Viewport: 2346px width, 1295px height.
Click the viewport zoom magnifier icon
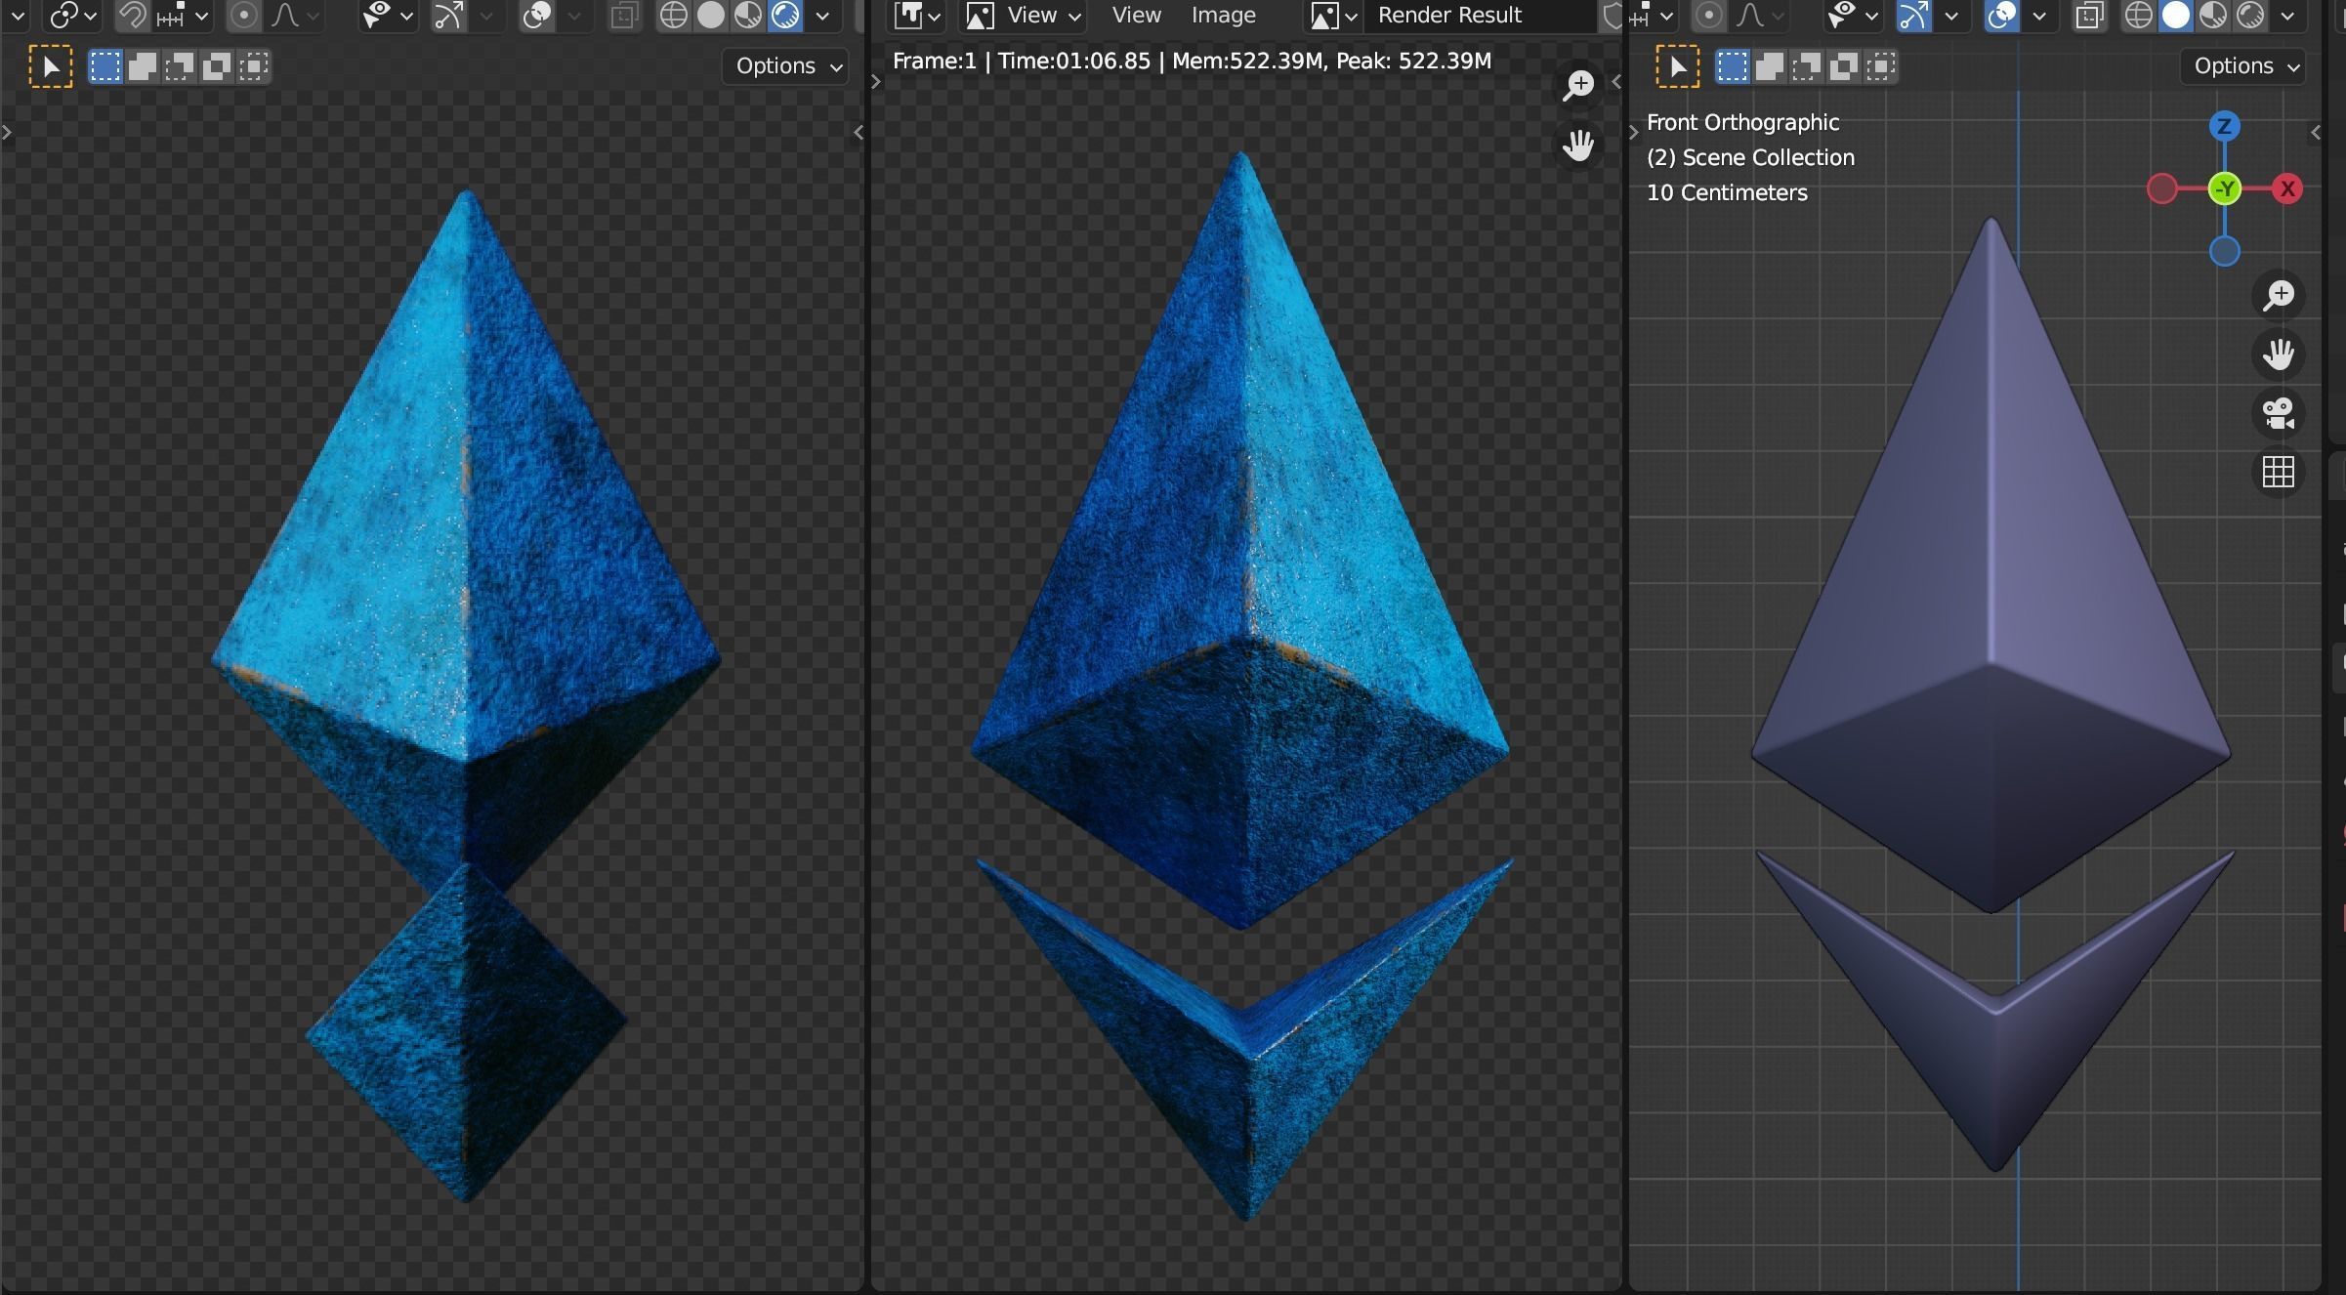click(2279, 295)
